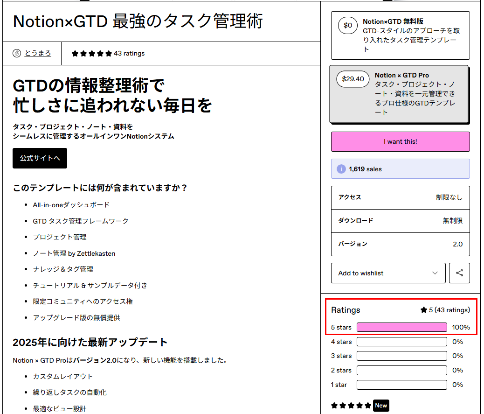484x414 pixels.
Task: Open the Add to wishlist dropdown
Action: (x=388, y=273)
